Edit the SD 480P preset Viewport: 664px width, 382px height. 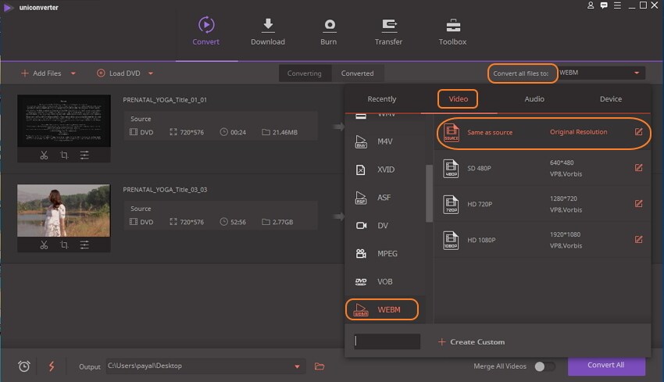[x=638, y=168]
